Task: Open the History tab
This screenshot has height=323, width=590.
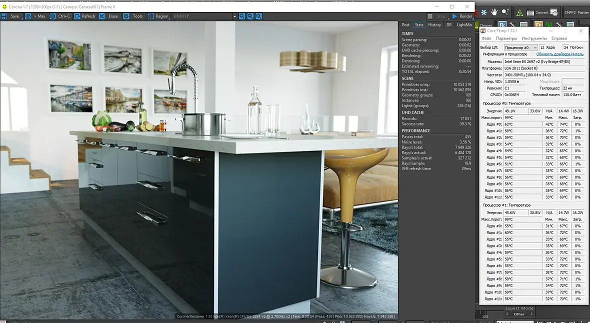Action: (434, 25)
